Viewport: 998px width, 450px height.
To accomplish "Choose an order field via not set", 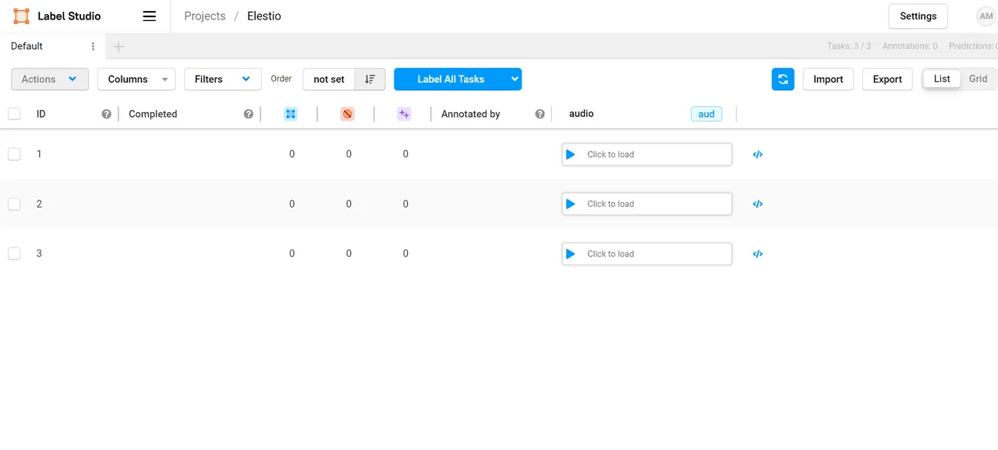I will tap(329, 79).
